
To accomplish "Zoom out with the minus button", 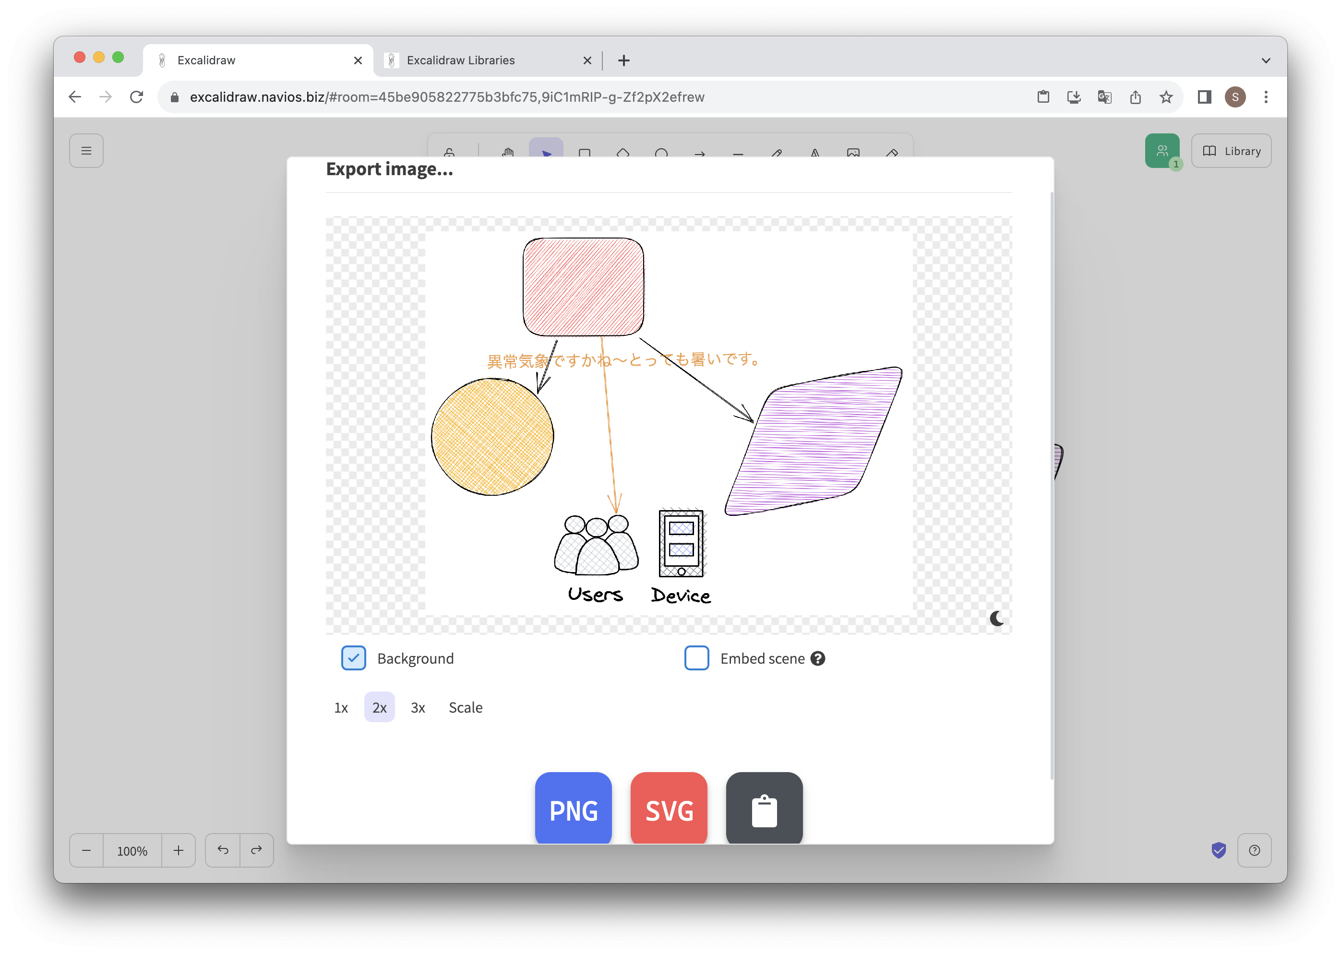I will pyautogui.click(x=86, y=850).
